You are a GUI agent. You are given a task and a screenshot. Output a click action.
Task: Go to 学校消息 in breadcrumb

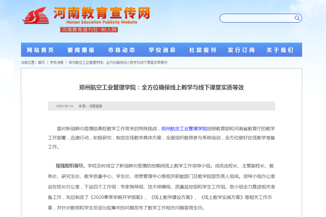point(57,62)
